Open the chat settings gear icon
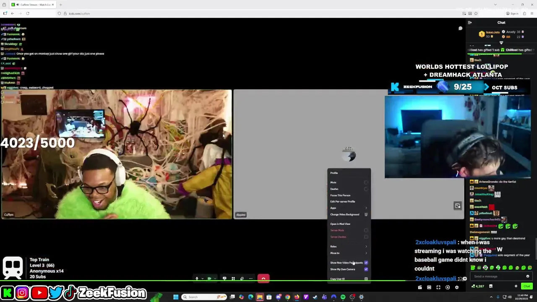The image size is (537, 302). (x=516, y=286)
